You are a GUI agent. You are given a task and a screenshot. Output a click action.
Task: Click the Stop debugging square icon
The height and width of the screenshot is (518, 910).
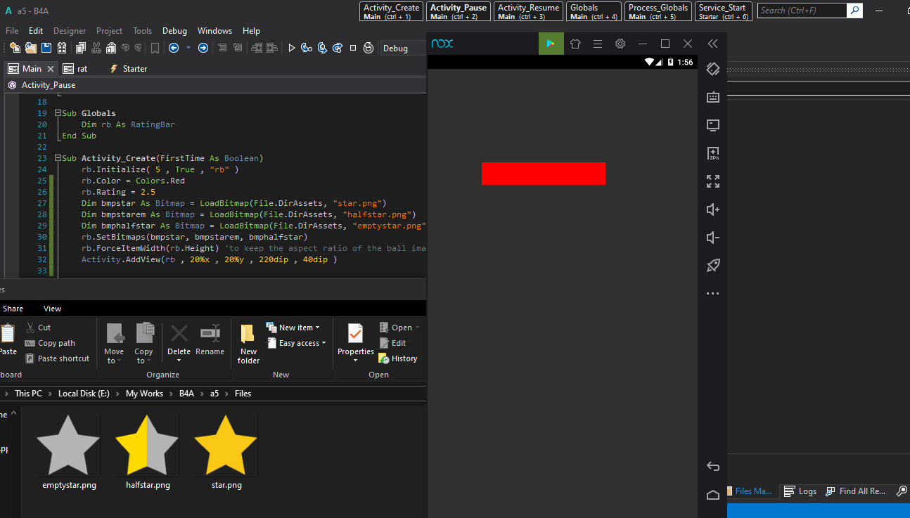click(353, 48)
